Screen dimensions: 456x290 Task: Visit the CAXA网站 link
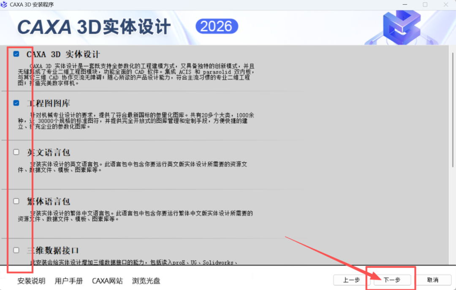[x=107, y=281]
